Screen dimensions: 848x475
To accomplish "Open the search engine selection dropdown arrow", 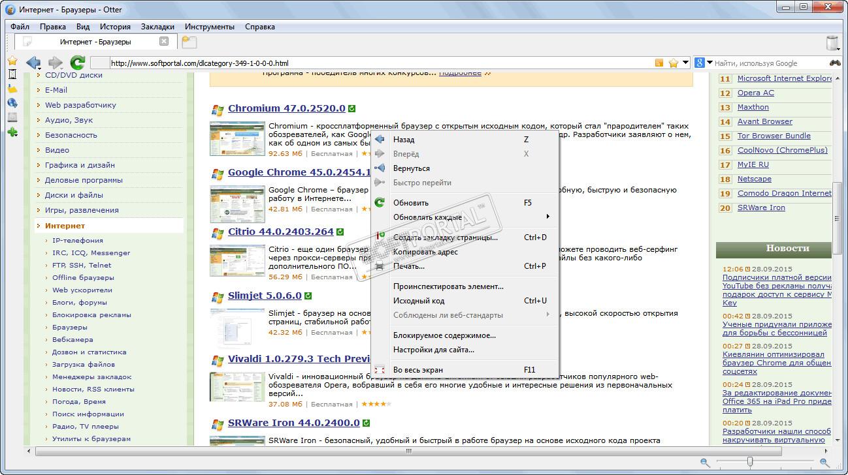I will (709, 63).
